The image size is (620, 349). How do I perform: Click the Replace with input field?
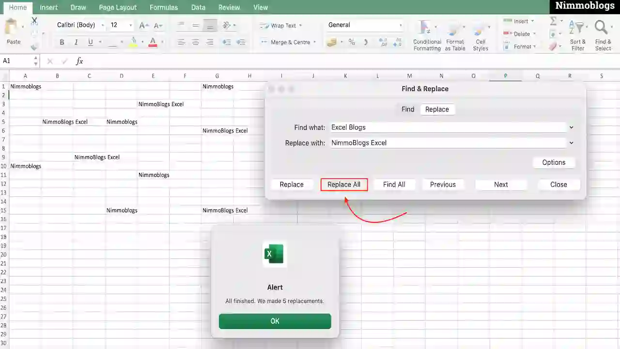[448, 143]
